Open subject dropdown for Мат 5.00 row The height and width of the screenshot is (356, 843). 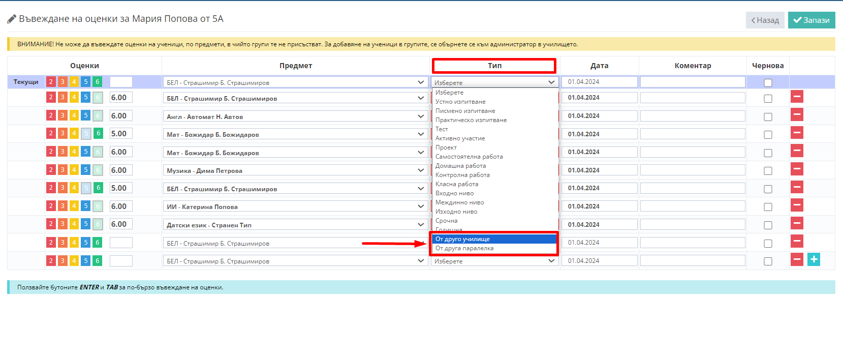click(296, 134)
